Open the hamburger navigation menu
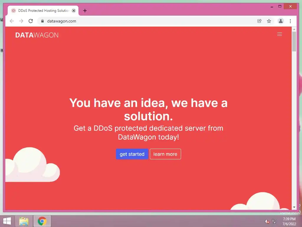This screenshot has width=302, height=227. pos(280,34)
